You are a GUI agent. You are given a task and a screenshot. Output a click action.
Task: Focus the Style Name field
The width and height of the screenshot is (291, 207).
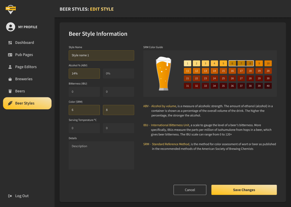pos(101,55)
